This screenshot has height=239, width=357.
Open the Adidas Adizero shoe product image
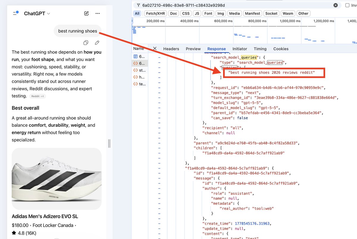pyautogui.click(x=57, y=179)
